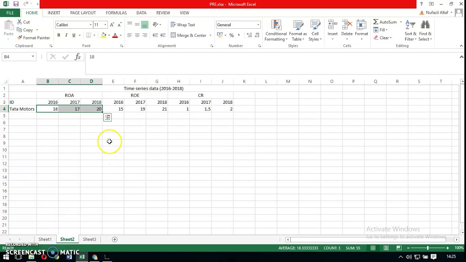Apply Percent Style to the selection

pos(232,35)
